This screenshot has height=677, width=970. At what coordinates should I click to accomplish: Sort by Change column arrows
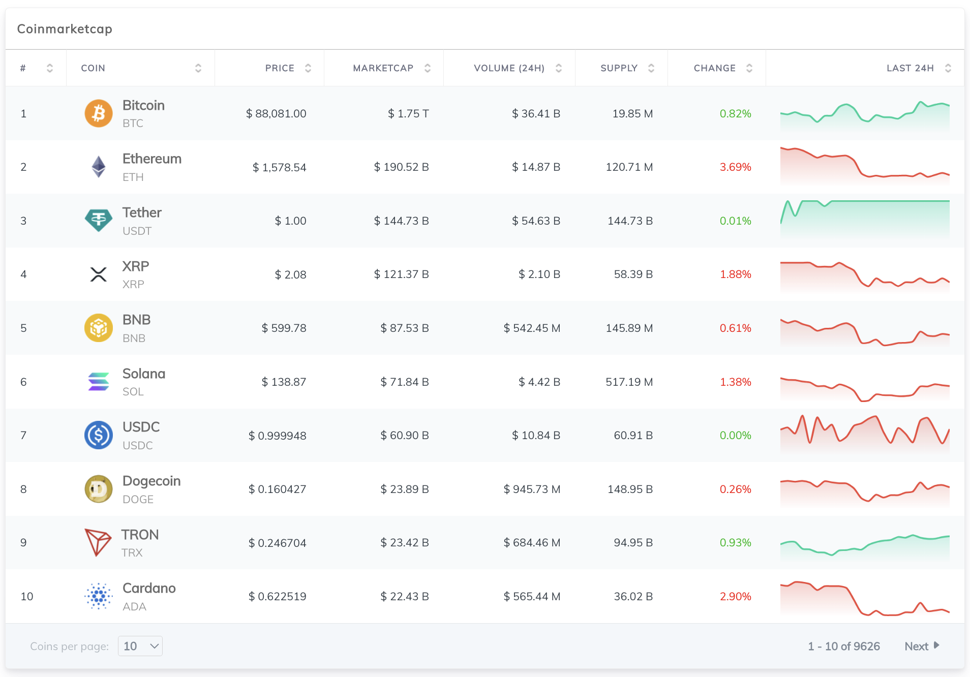click(x=749, y=68)
